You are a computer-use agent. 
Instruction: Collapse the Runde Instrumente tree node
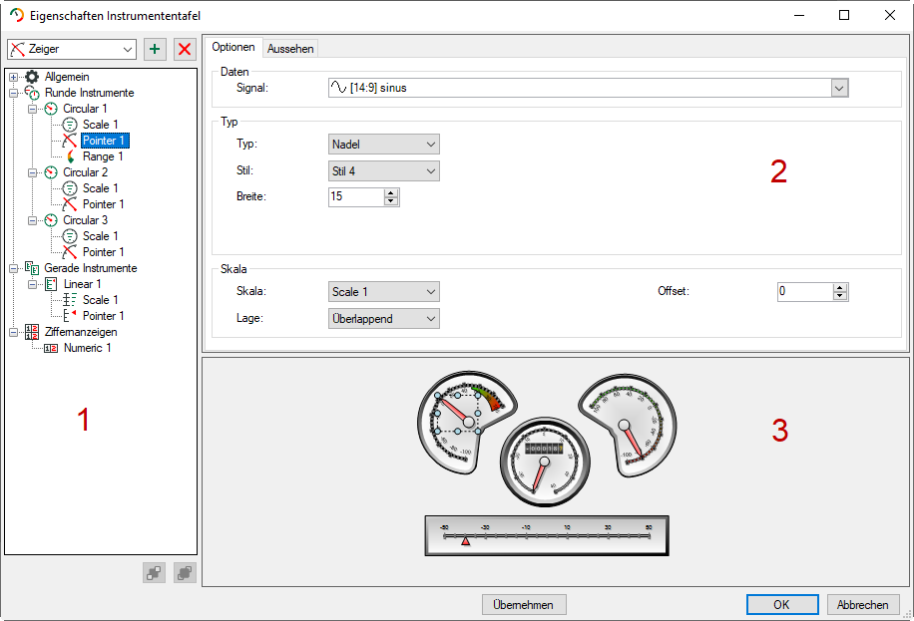pos(13,93)
